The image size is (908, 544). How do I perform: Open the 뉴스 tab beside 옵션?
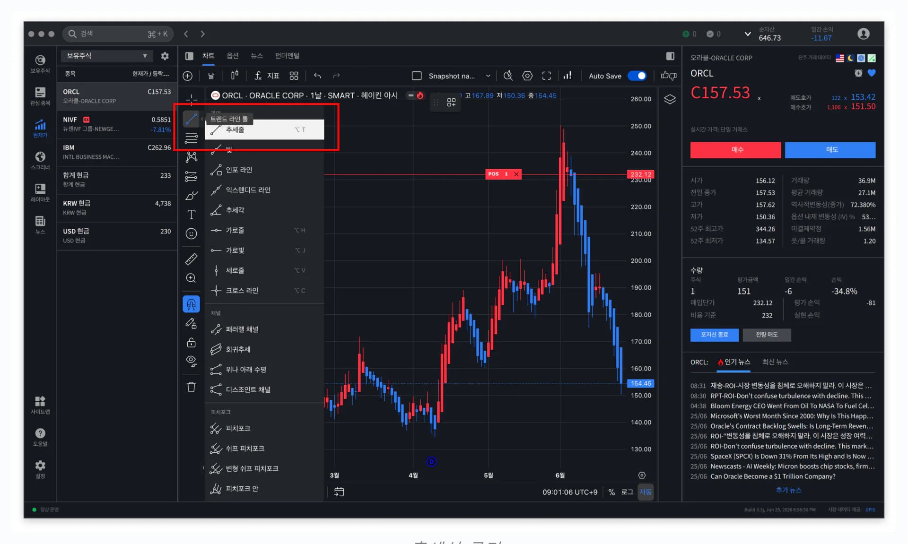[x=257, y=56]
